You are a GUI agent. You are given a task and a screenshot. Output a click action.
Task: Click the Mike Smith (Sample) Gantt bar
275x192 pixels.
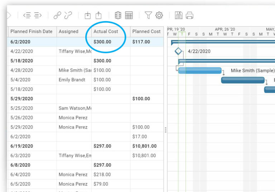click(x=200, y=71)
